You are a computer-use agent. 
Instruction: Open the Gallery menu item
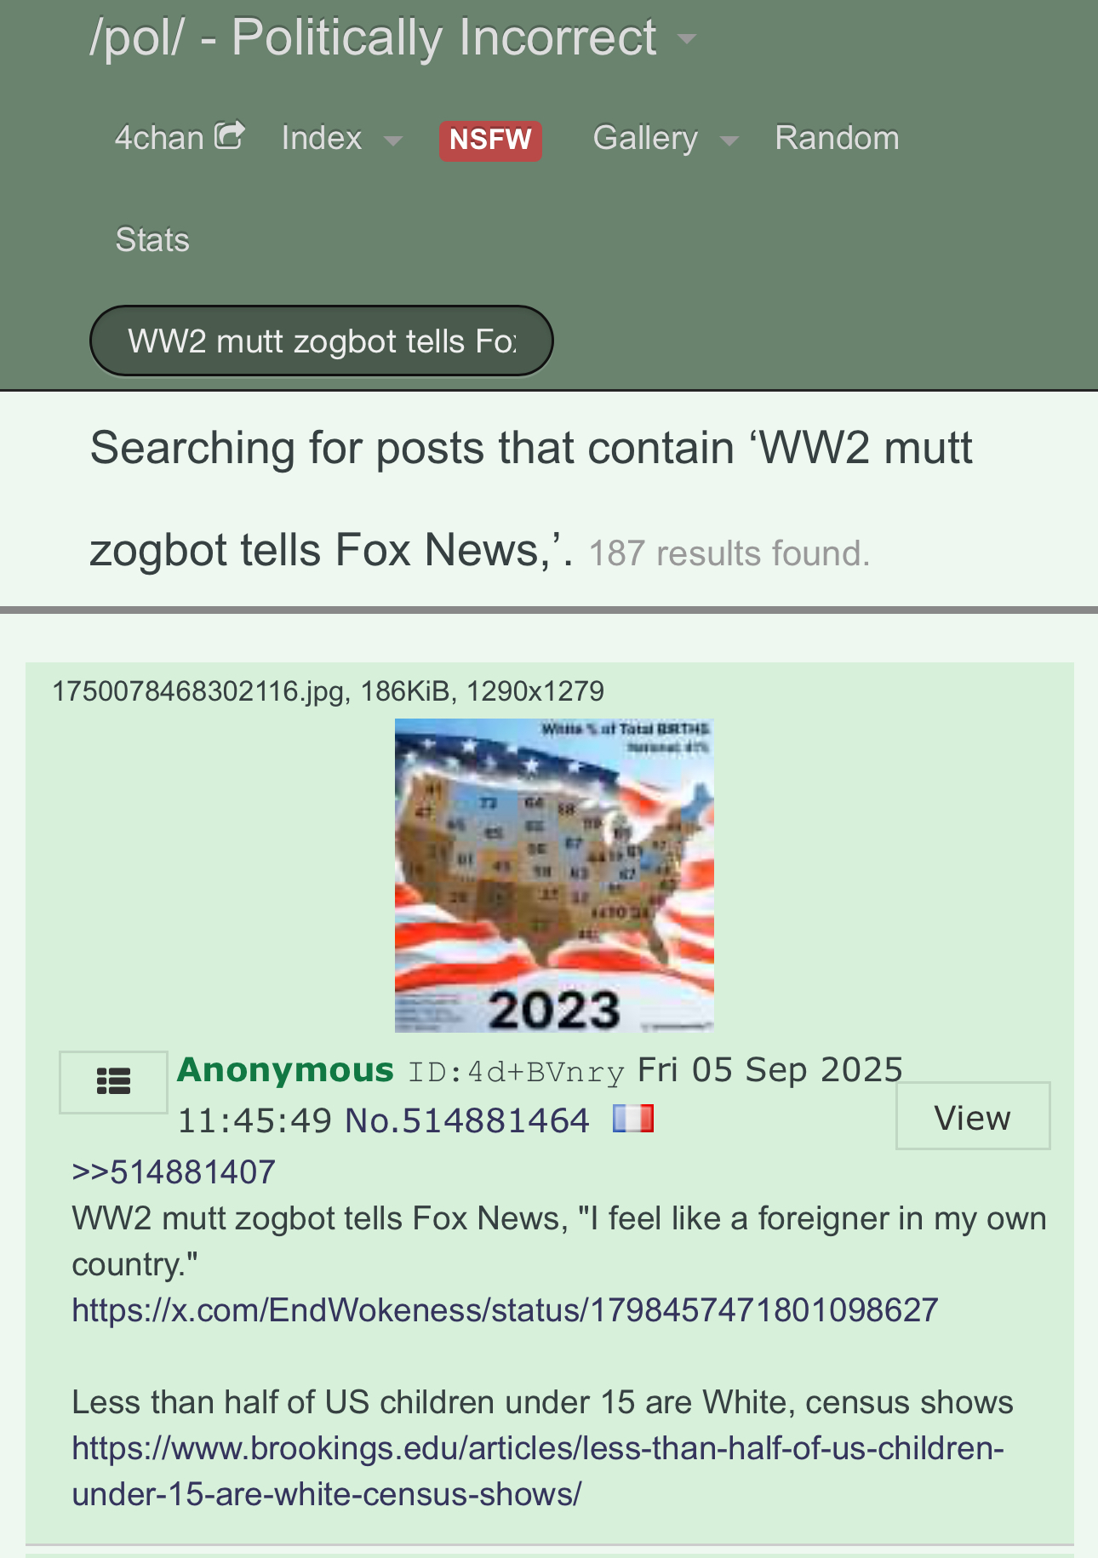645,138
